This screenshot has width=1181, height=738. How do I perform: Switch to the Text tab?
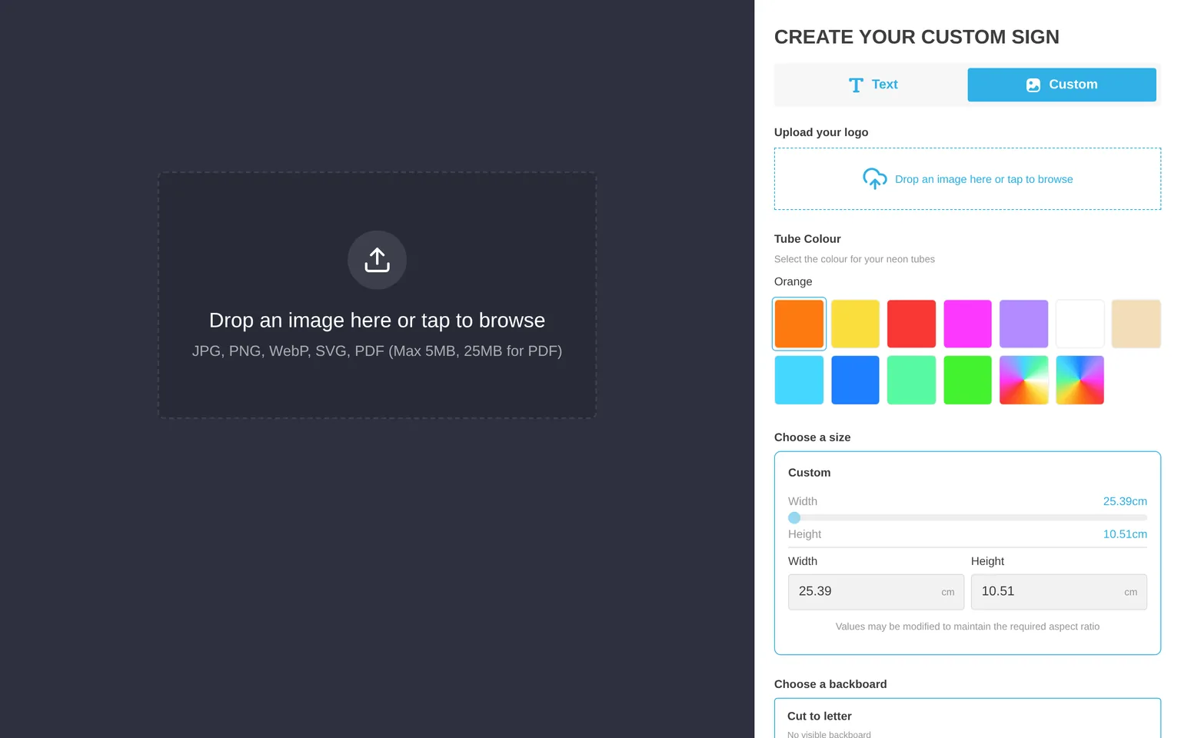[x=873, y=85]
